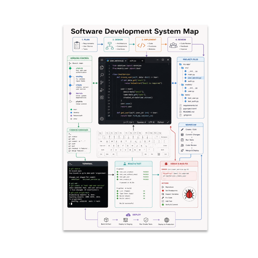Click the settings gear in editor sidebar
This screenshot has width=258, height=258.
[102, 119]
